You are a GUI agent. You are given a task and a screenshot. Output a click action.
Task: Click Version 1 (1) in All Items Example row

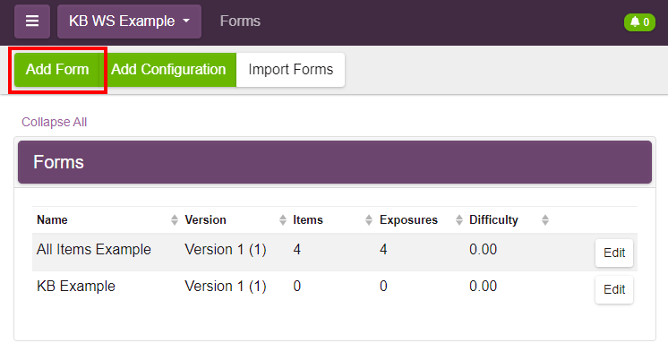click(226, 250)
